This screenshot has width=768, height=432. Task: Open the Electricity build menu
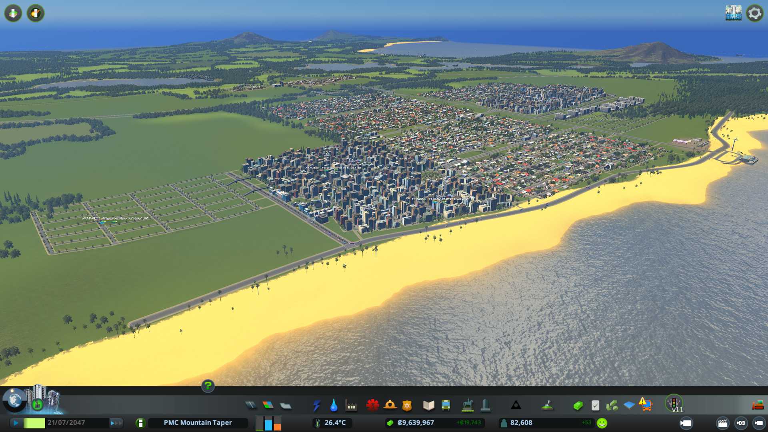pyautogui.click(x=316, y=406)
